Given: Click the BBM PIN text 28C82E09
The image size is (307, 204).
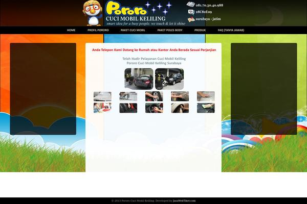Looking at the screenshot, I should (204, 12).
